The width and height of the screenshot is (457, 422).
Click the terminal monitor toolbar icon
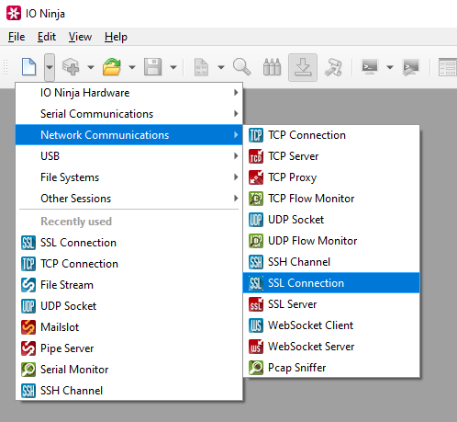[x=370, y=67]
